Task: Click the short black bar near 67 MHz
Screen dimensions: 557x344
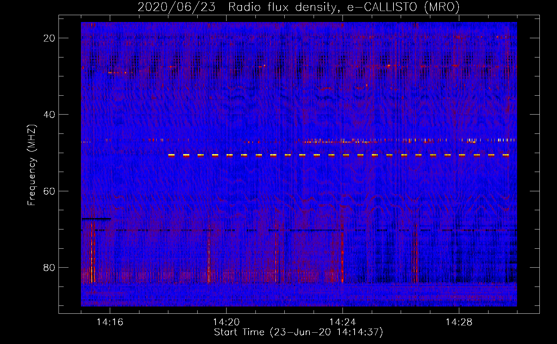Action: tap(96, 219)
